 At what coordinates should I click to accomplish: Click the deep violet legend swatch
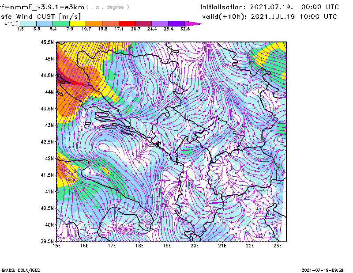pyautogui.click(x=176, y=23)
